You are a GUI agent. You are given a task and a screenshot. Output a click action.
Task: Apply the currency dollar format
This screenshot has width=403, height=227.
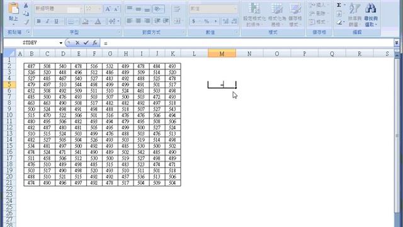coord(193,21)
